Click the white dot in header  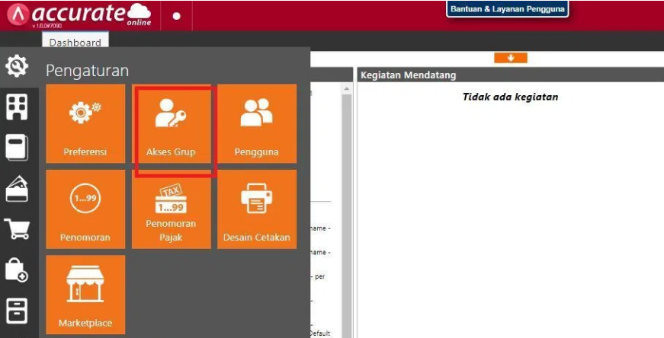[x=176, y=16]
